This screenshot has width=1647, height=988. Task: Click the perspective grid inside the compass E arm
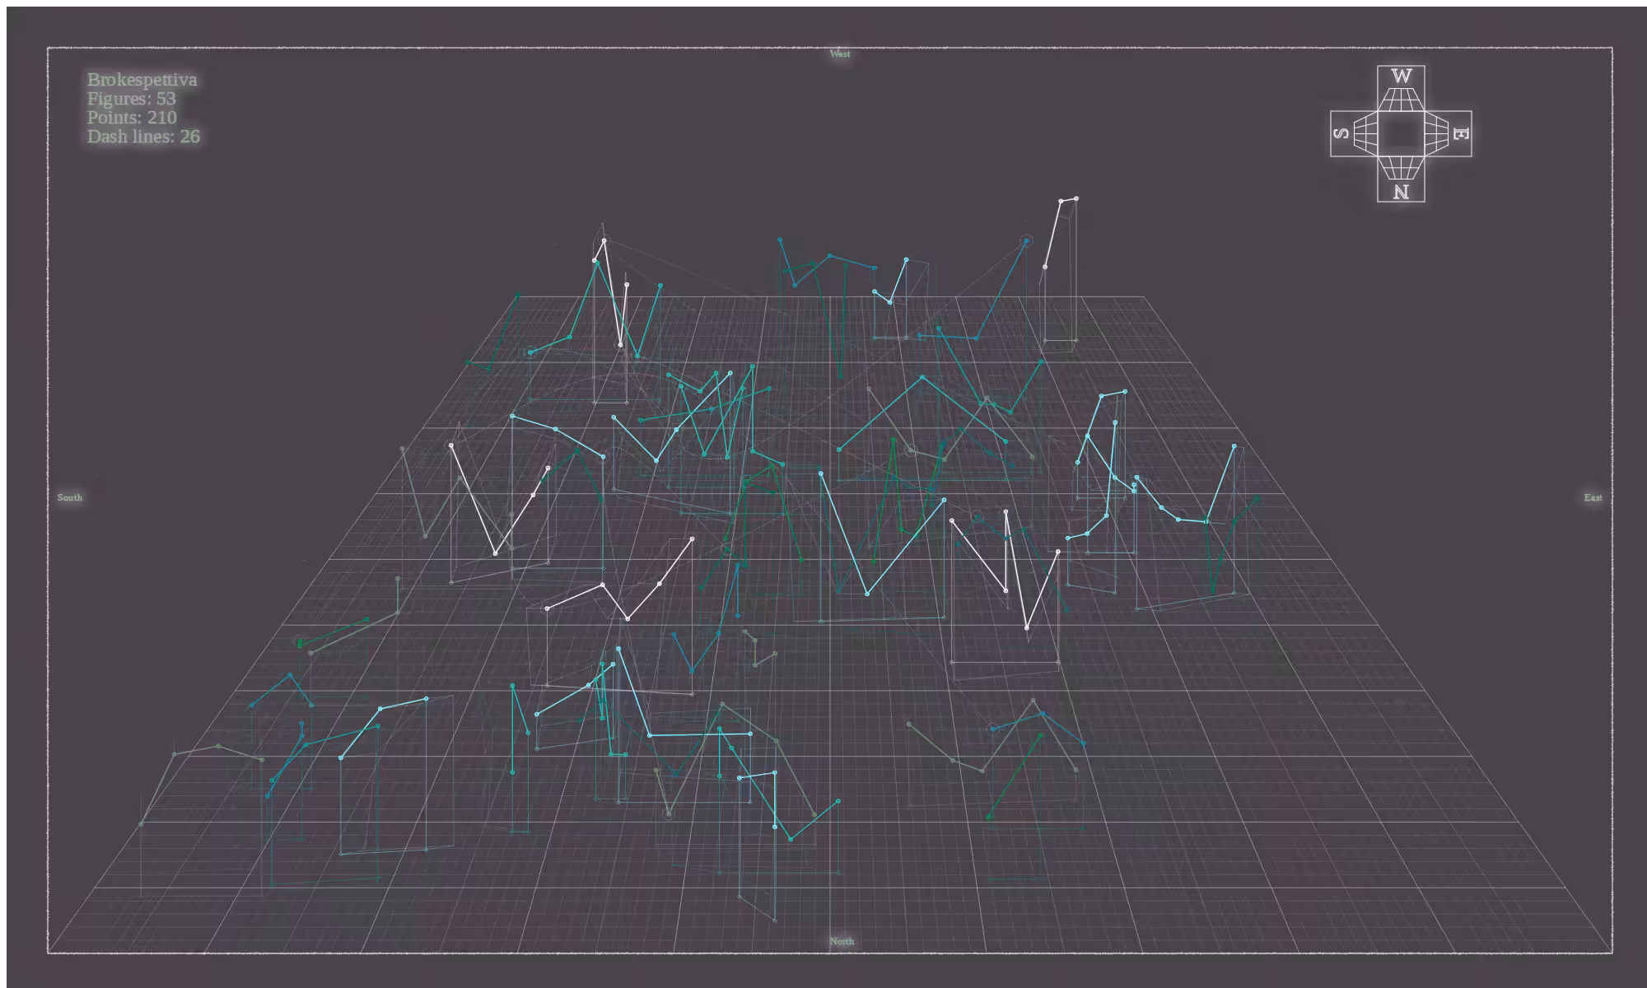tap(1436, 133)
